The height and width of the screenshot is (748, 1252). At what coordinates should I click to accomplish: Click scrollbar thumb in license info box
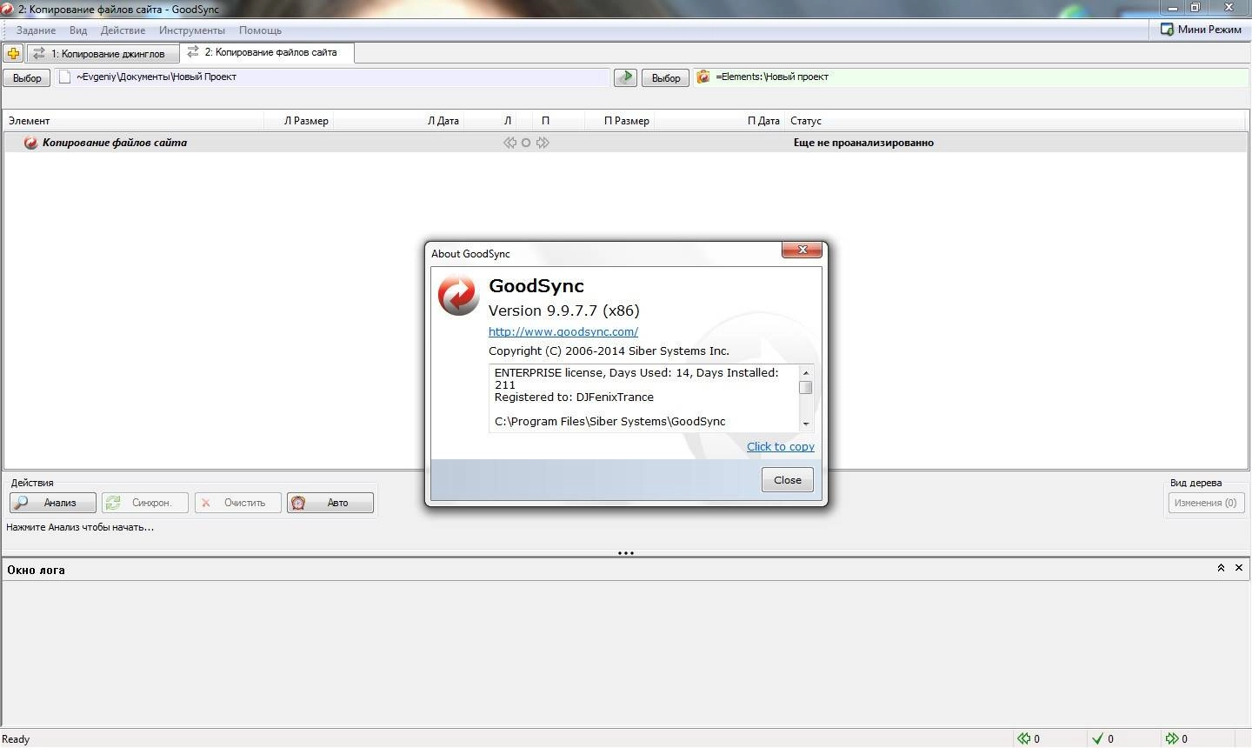point(806,388)
